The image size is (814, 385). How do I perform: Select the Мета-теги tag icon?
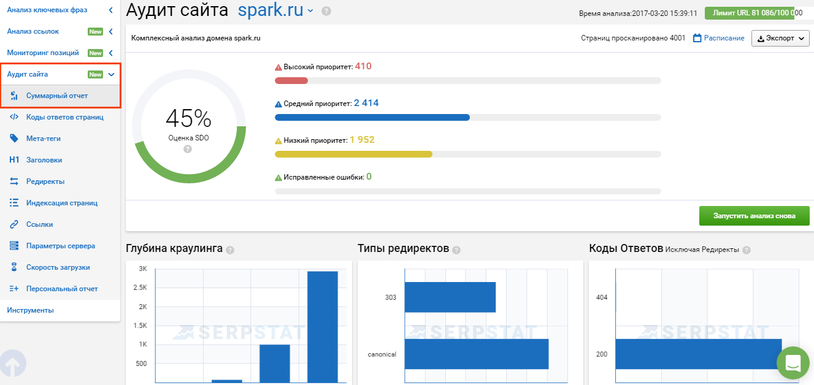click(x=13, y=139)
